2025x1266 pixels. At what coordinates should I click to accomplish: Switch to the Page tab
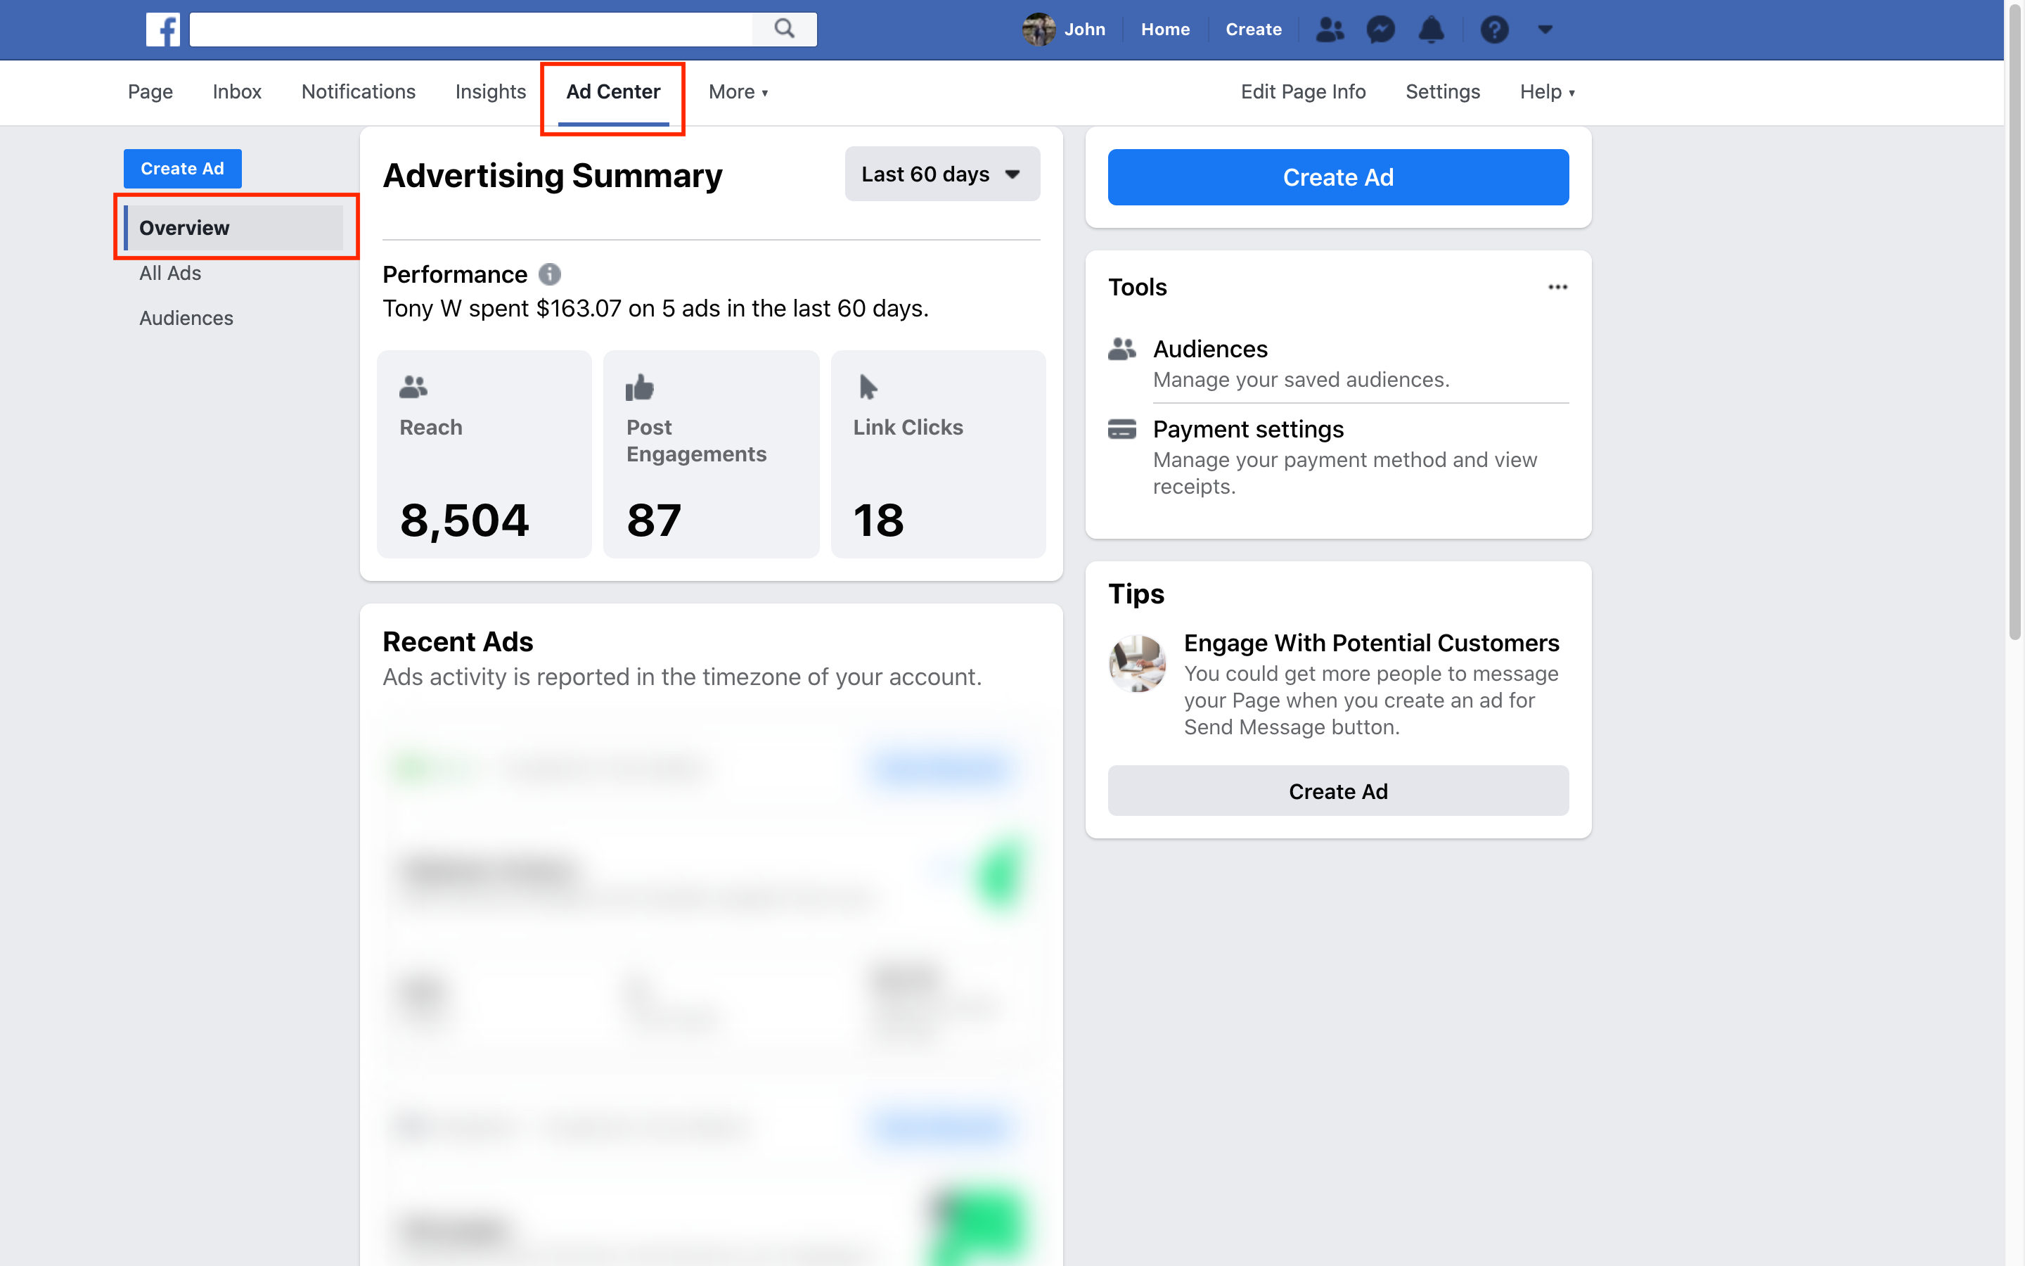[x=150, y=91]
